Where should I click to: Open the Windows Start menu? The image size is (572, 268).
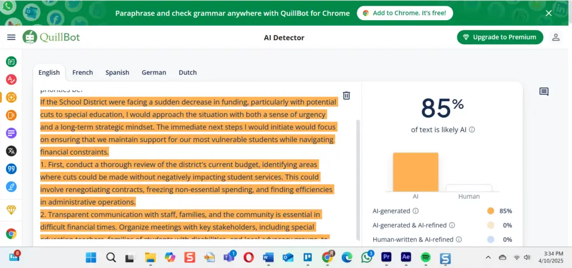click(91, 257)
